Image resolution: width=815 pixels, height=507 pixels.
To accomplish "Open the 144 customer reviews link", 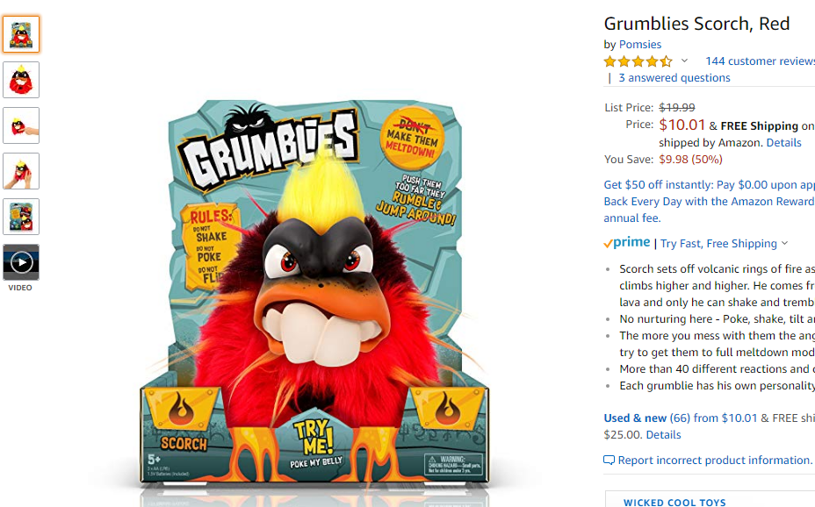I will point(760,61).
